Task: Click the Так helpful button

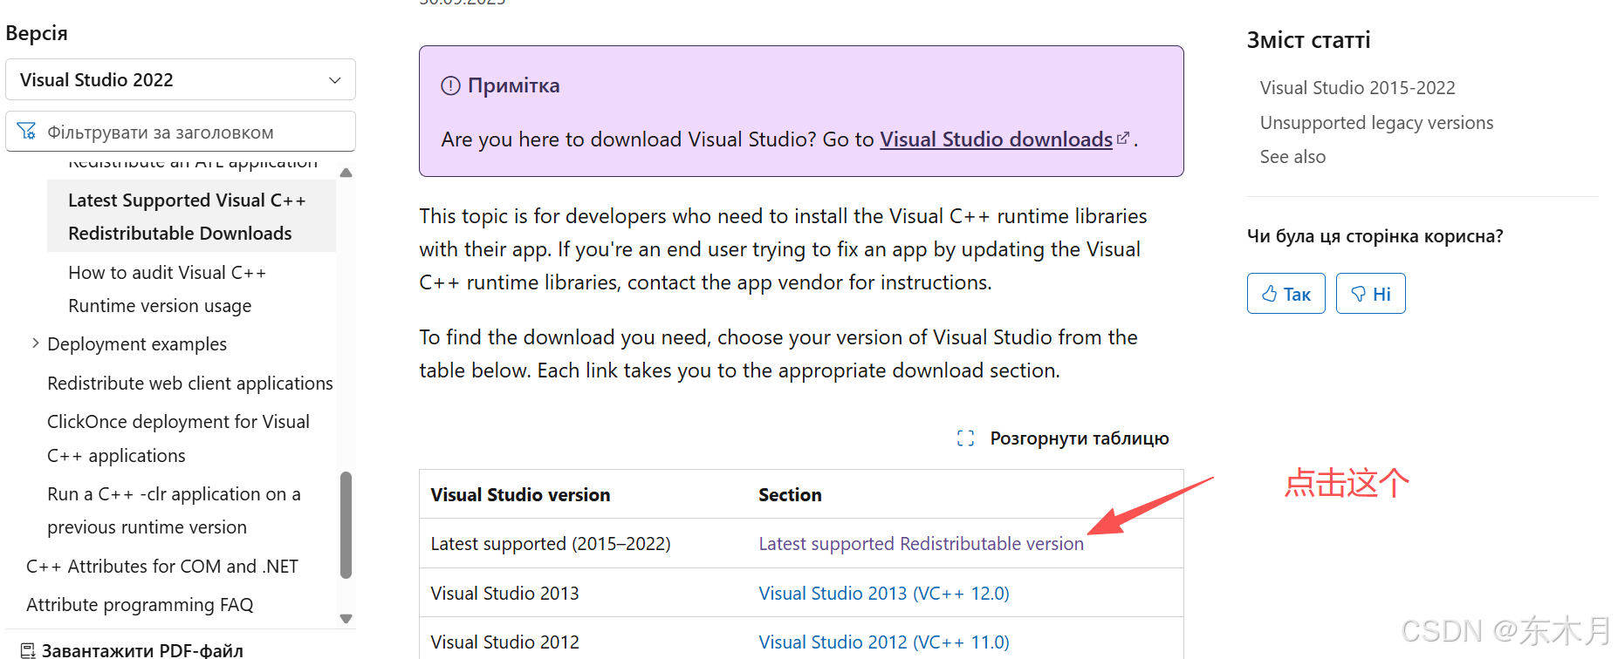Action: pyautogui.click(x=1285, y=293)
